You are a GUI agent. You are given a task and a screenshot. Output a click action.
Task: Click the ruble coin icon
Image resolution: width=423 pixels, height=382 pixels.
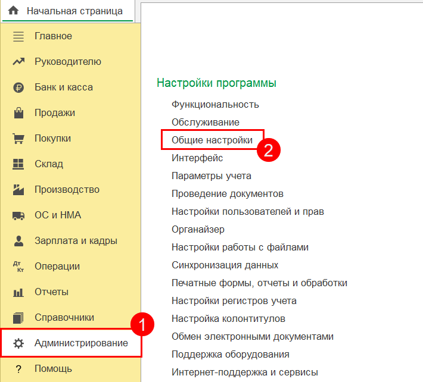[18, 87]
